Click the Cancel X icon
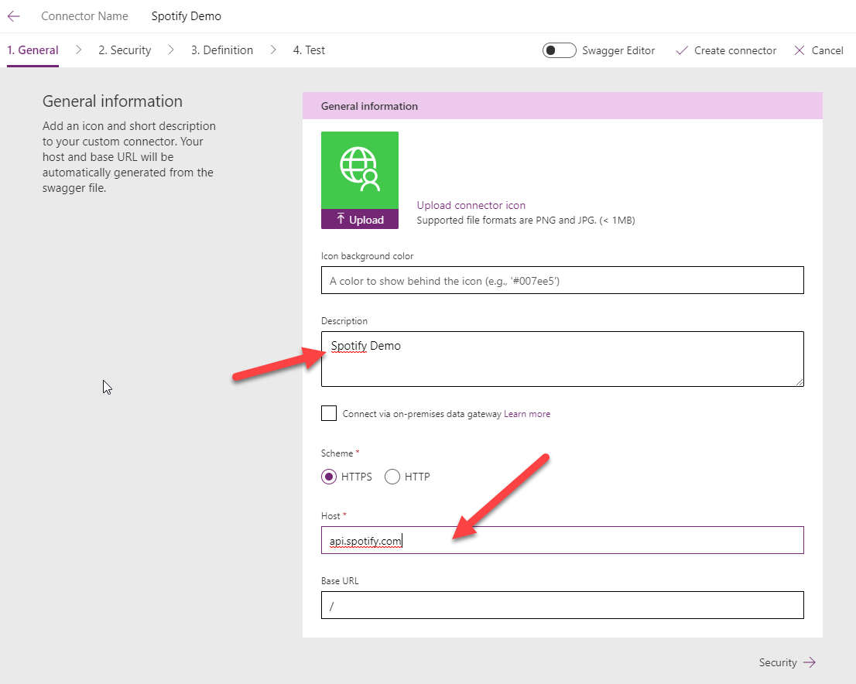 pos(800,50)
